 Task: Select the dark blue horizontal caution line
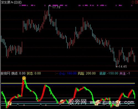coord(68,84)
